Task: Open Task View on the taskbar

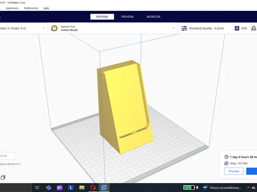Action: 37,188
